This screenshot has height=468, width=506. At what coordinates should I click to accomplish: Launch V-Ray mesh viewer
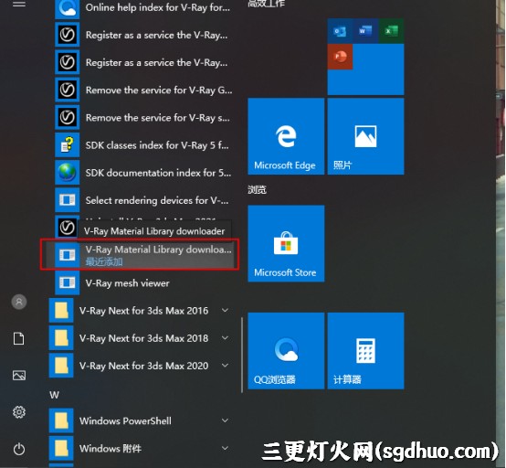pos(144,282)
